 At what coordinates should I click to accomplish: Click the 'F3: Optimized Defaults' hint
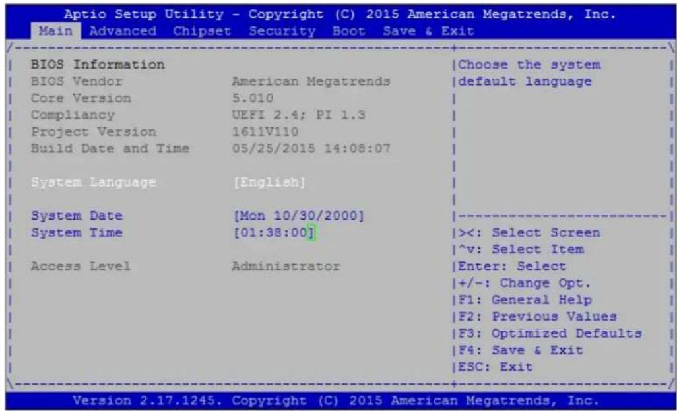[x=550, y=333]
